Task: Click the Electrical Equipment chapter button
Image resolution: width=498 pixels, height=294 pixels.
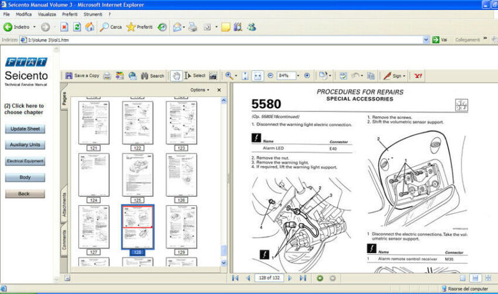Action: coord(25,161)
